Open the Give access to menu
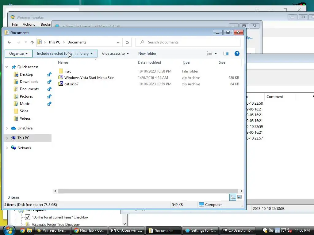The height and width of the screenshot is (235, 314). 115,54
